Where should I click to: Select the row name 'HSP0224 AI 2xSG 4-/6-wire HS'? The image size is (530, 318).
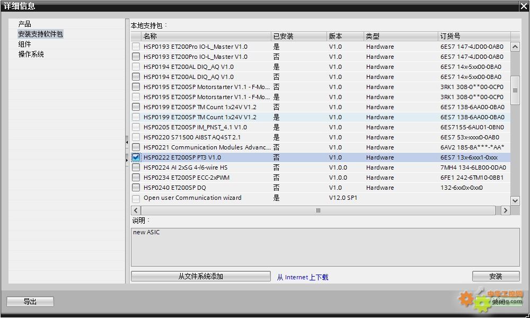point(185,167)
